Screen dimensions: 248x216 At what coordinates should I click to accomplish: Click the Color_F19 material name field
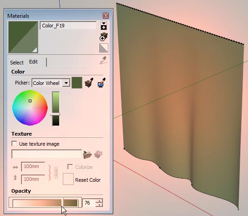[68, 26]
